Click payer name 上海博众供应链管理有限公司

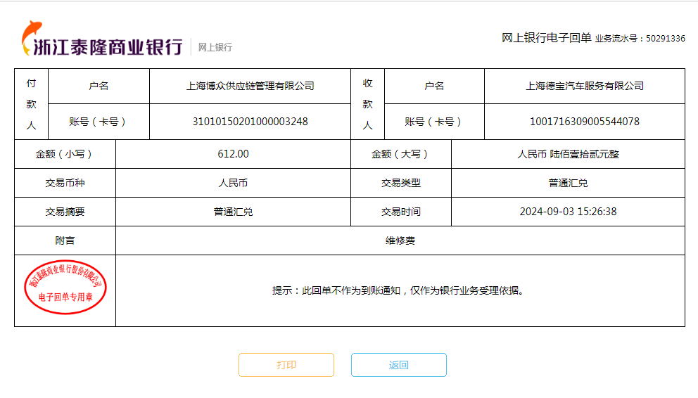(250, 86)
